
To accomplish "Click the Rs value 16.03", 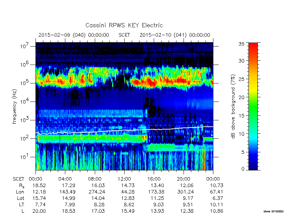I will [x=98, y=185].
